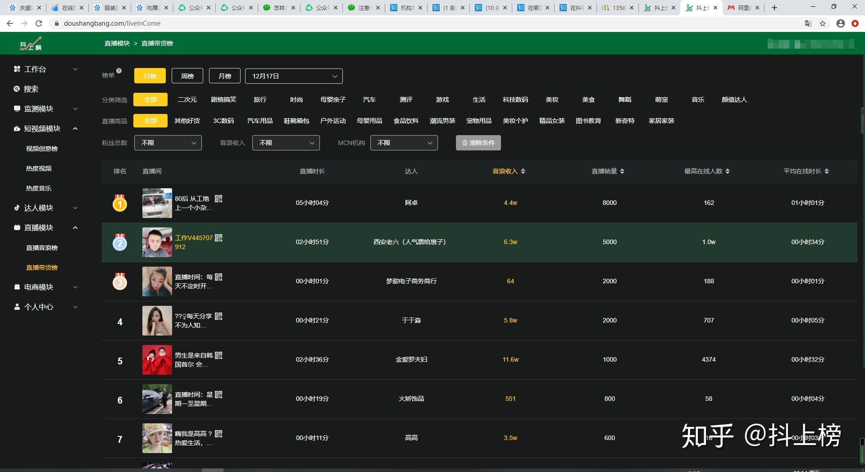Viewport: 865px width, 472px height.
Task: Open the 粉丝总数 dropdown
Action: (x=168, y=143)
